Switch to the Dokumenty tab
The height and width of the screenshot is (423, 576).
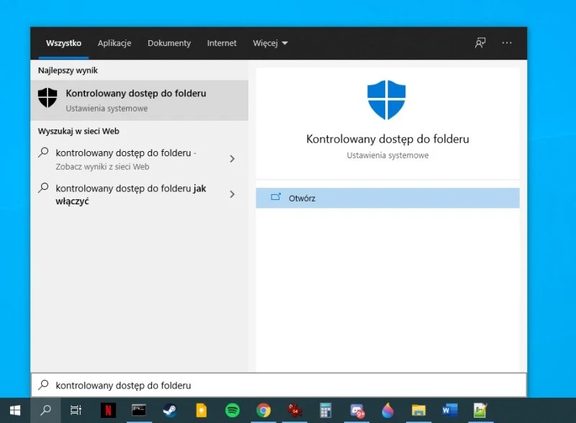169,43
